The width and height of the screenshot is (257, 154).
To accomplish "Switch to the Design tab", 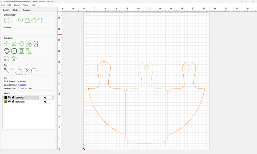I will coord(6,10).
